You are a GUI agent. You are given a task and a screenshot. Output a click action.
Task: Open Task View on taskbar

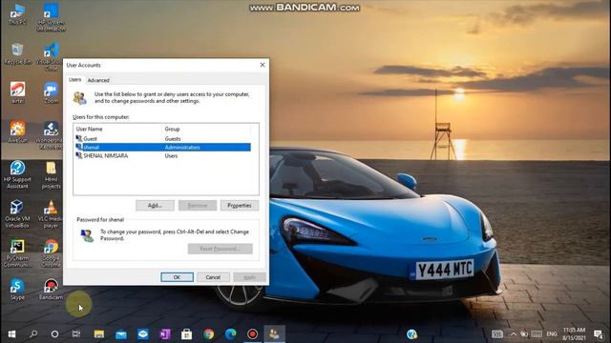pyautogui.click(x=76, y=334)
